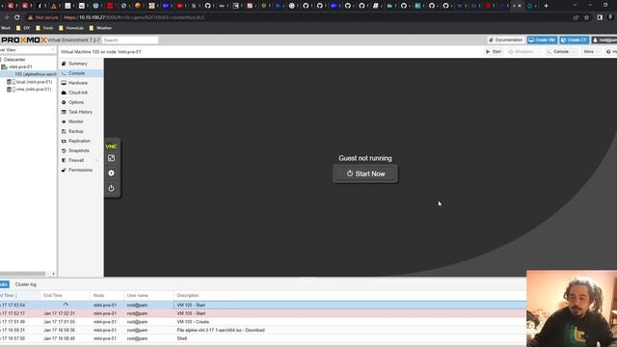Sort by Node column header

tap(107, 296)
